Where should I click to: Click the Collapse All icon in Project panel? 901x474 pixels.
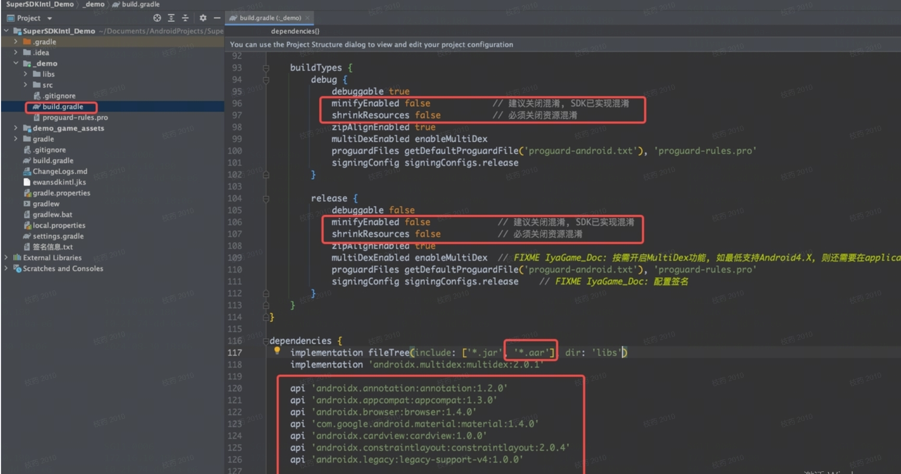(185, 18)
